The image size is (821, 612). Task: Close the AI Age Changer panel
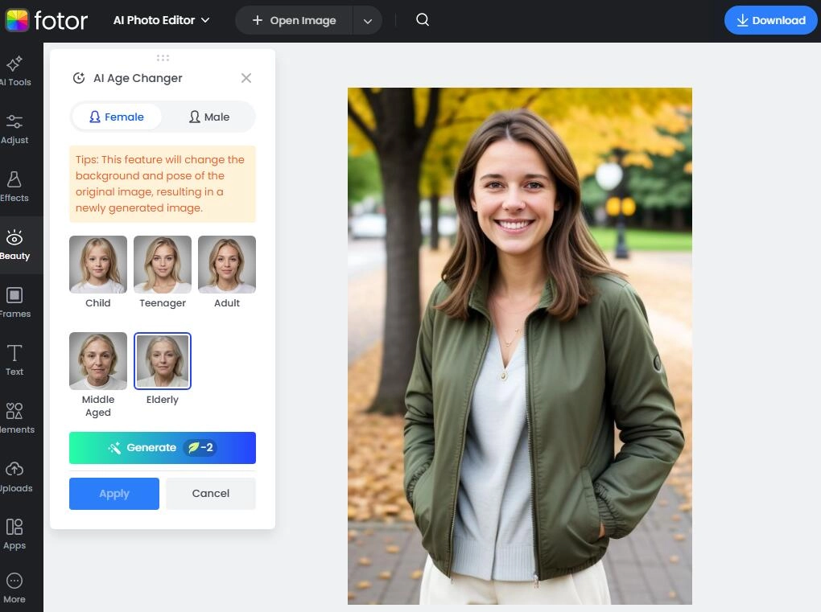pos(246,78)
